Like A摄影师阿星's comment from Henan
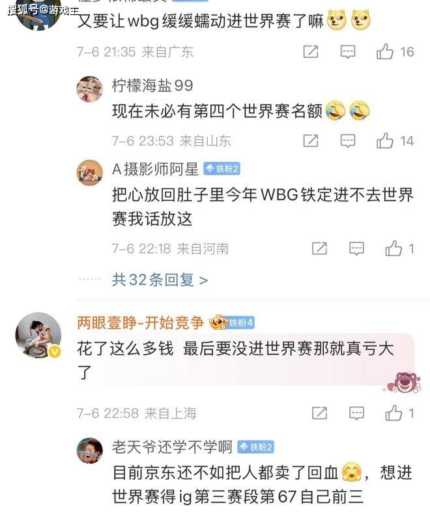This screenshot has height=517, width=430. click(x=394, y=248)
